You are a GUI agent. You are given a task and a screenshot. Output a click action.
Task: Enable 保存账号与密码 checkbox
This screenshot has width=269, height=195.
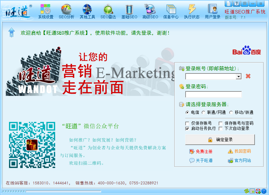pos(221,123)
